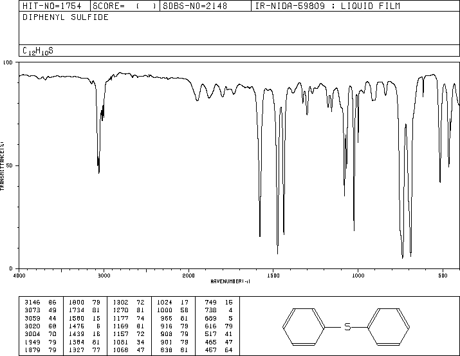Select peak table entry 1879
This screenshot has height=356, width=460.
click(x=32, y=350)
